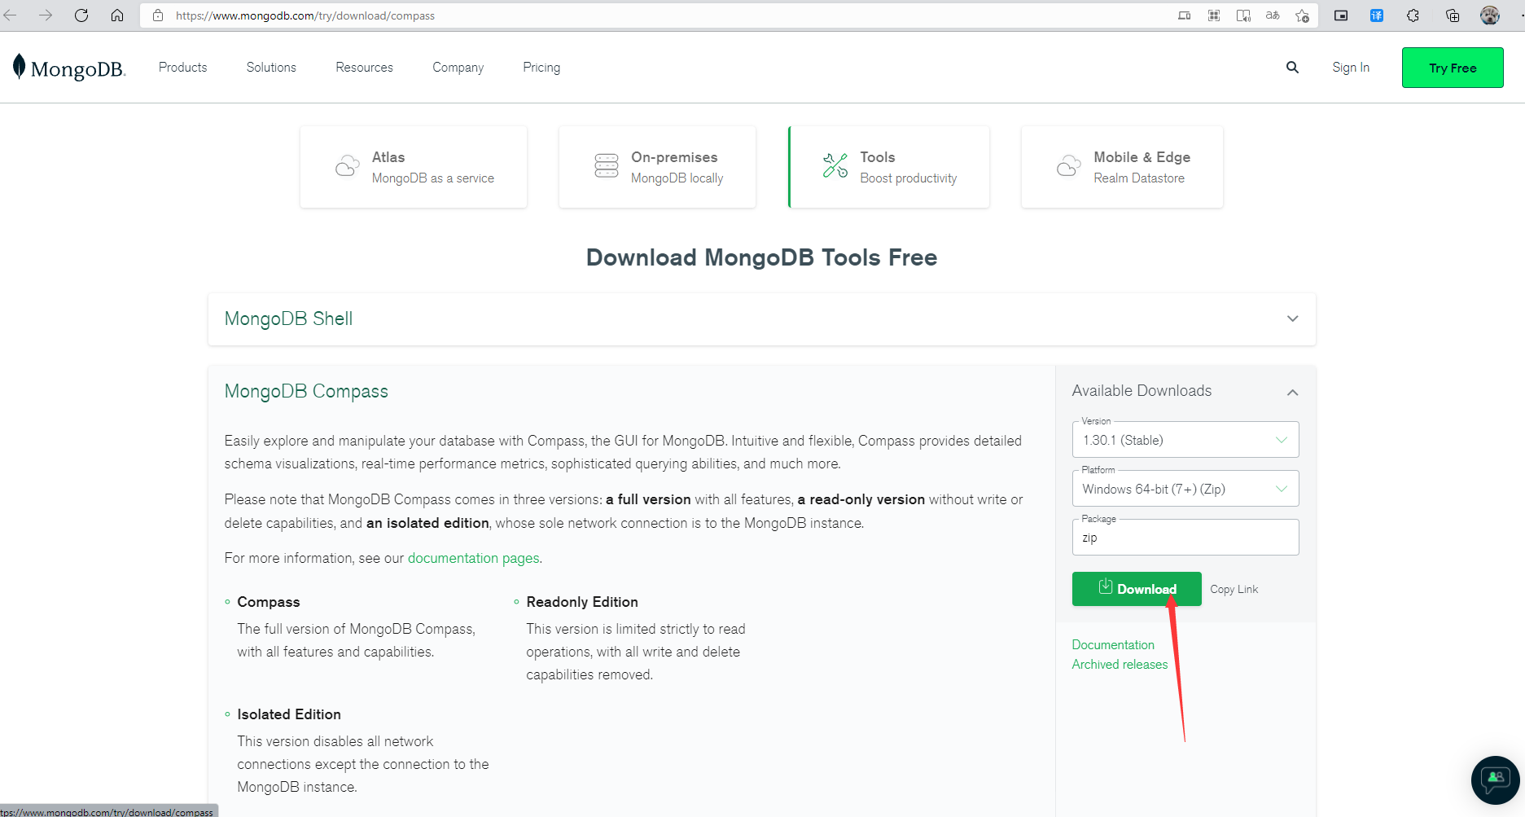Click the Package zip field

coord(1185,538)
